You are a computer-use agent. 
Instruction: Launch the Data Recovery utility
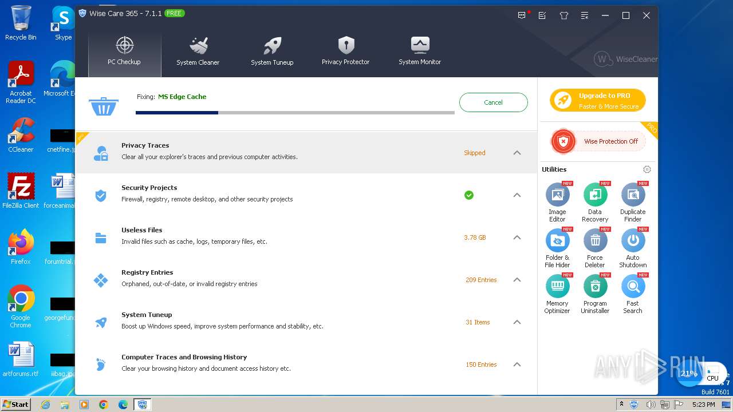(x=595, y=202)
